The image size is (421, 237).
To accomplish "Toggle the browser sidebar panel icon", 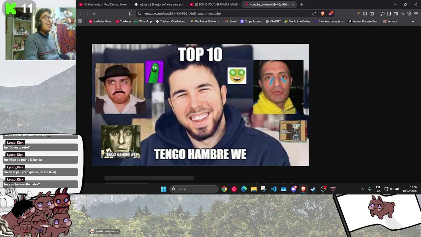I will [389, 13].
